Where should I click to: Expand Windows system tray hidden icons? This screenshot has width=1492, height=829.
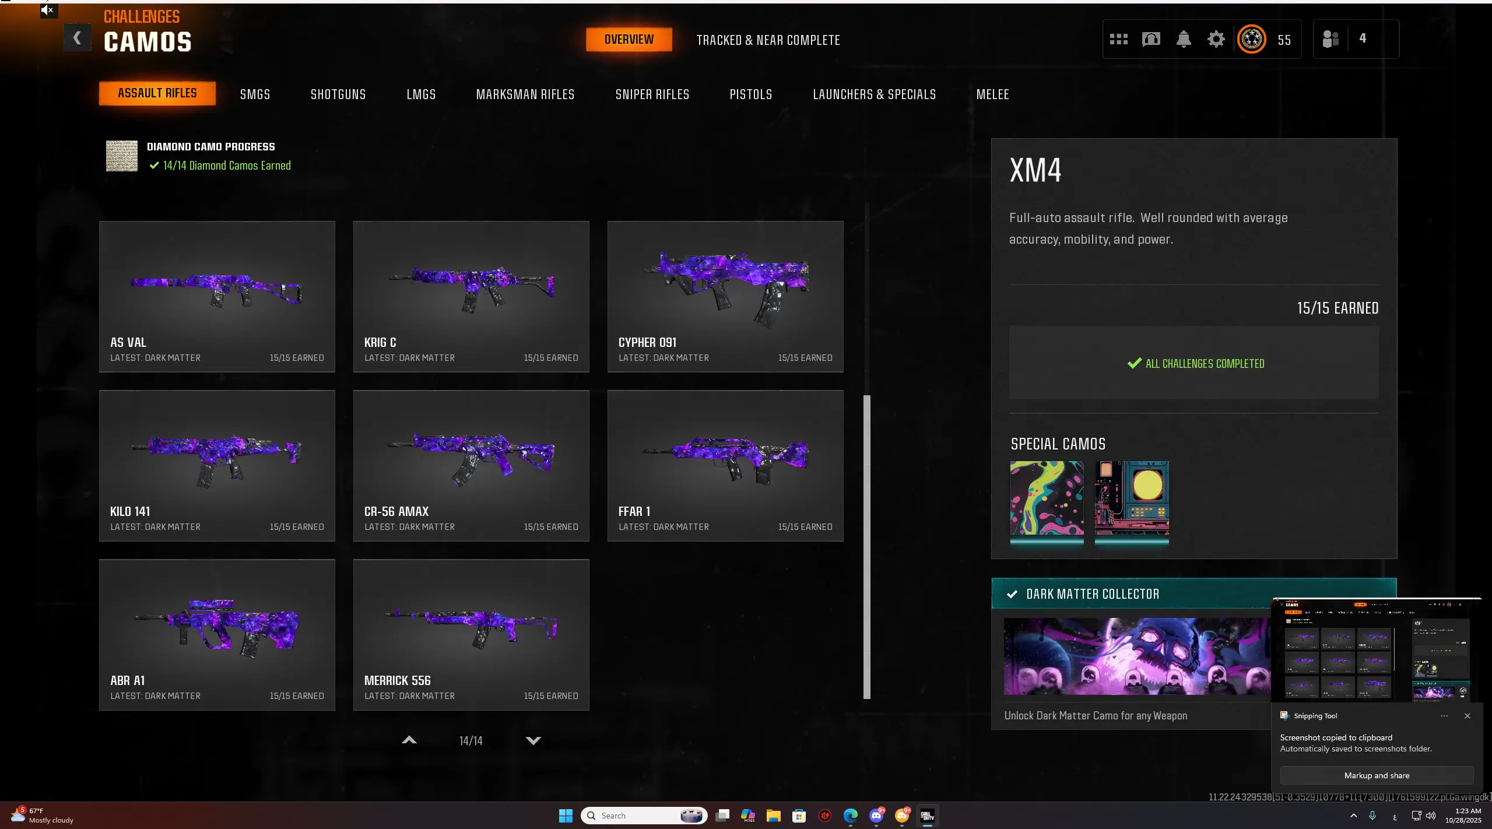tap(1353, 816)
